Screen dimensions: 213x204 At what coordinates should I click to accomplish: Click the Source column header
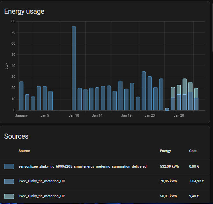tap(24, 151)
